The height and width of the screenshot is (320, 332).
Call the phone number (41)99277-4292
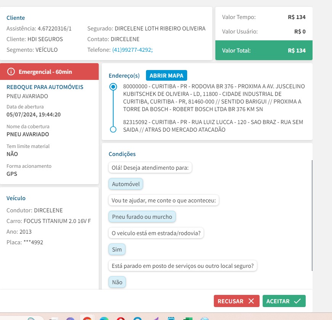(x=132, y=50)
